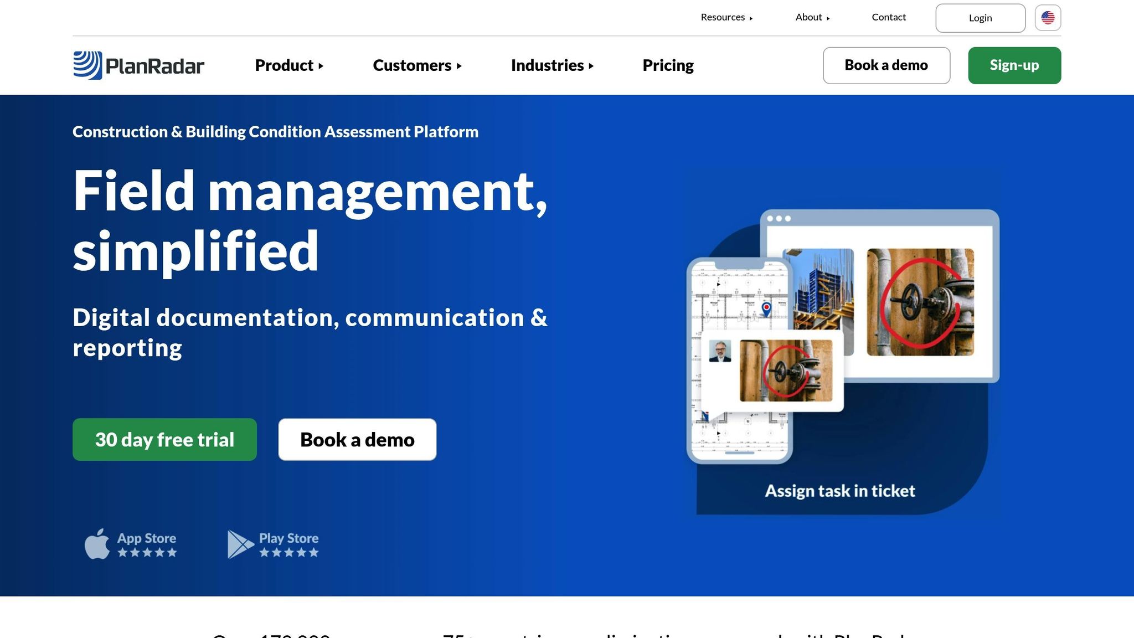1134x638 pixels.
Task: Click 'Digital documentation, communication & reporting' subheading
Action: [310, 332]
